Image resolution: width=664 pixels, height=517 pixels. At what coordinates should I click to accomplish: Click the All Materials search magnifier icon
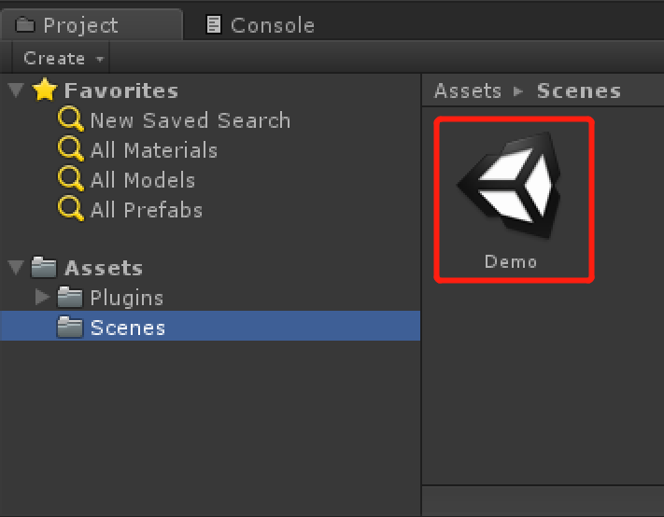[70, 149]
